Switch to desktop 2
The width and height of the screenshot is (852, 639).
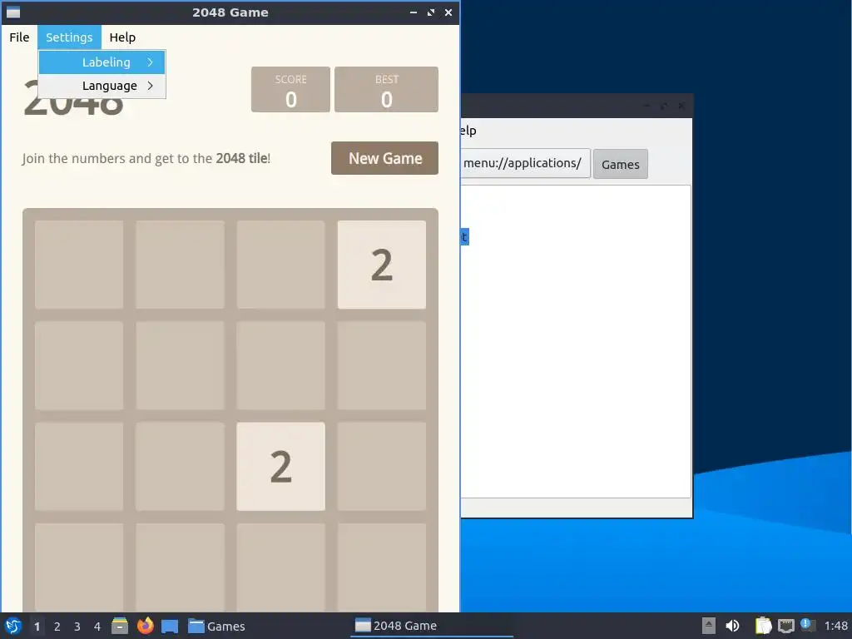[x=57, y=627]
